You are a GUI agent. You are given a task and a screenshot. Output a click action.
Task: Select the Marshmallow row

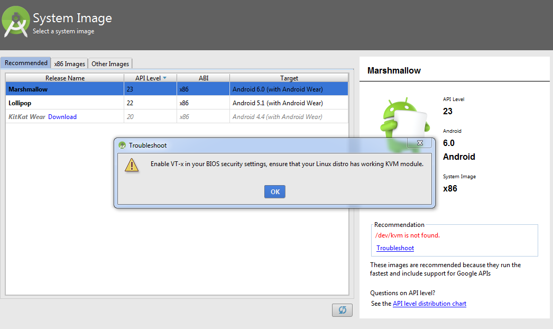pos(177,89)
